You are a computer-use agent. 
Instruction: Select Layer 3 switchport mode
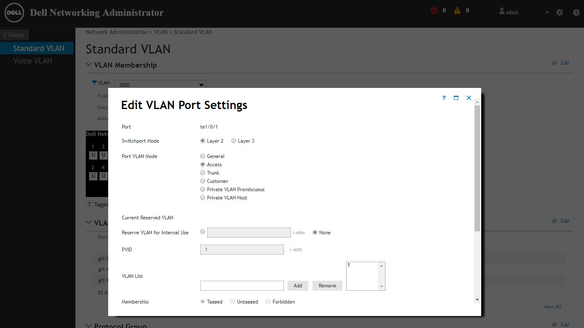pos(234,141)
